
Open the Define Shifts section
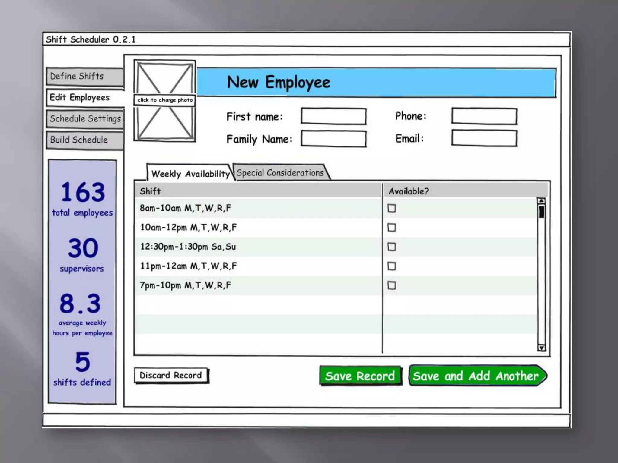84,77
